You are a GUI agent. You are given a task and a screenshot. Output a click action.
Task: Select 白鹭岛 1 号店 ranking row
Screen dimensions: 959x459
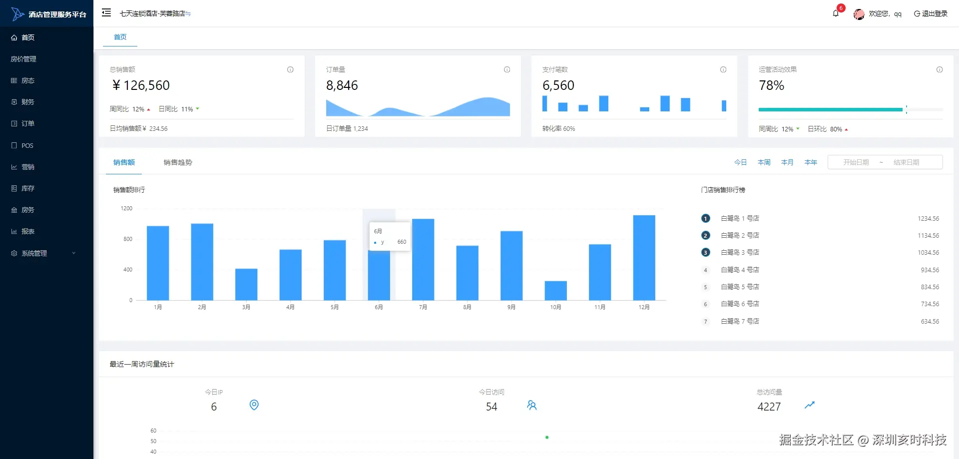[820, 218]
